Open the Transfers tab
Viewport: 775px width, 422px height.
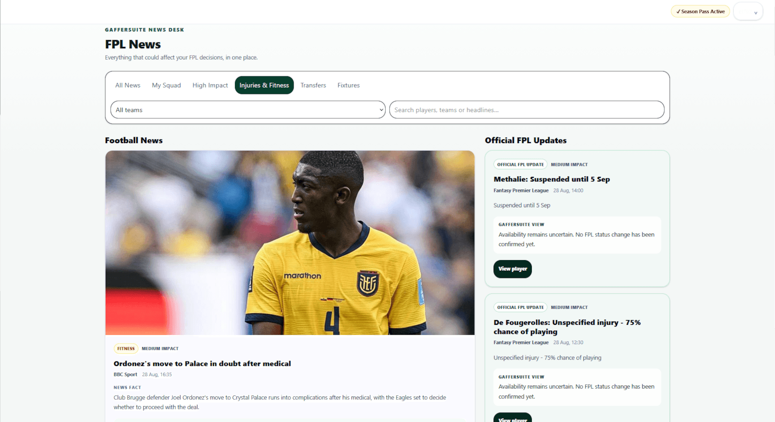313,85
